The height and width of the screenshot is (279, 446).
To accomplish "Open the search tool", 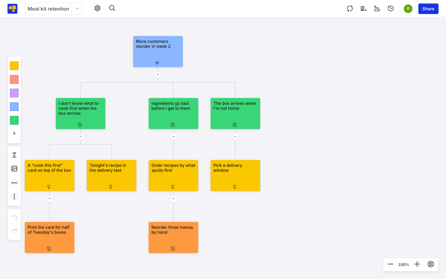I will (x=112, y=8).
